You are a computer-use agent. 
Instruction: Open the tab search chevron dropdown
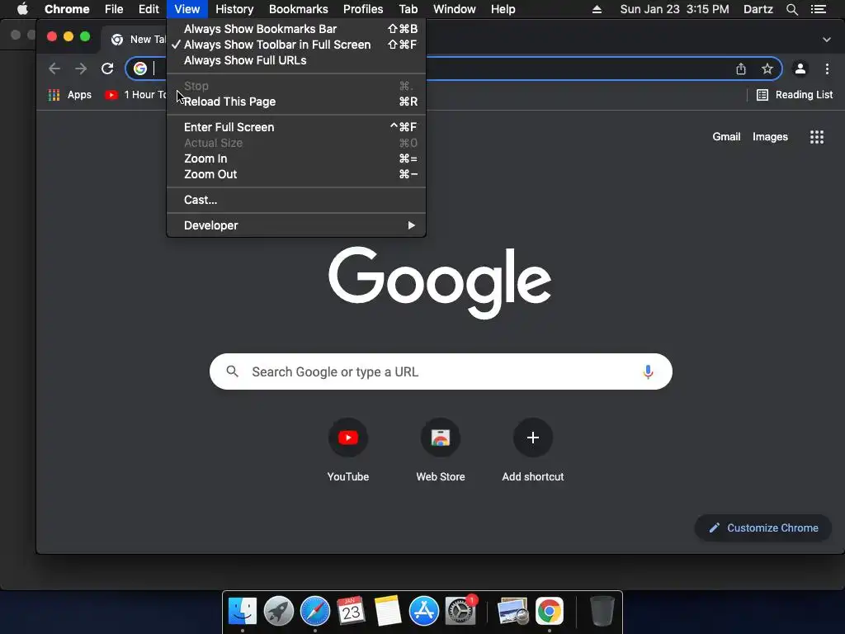click(827, 40)
